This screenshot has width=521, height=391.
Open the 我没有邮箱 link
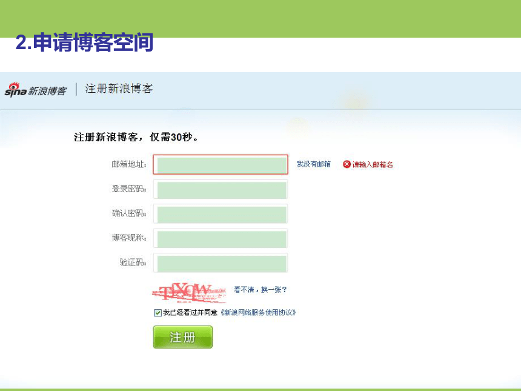(314, 164)
